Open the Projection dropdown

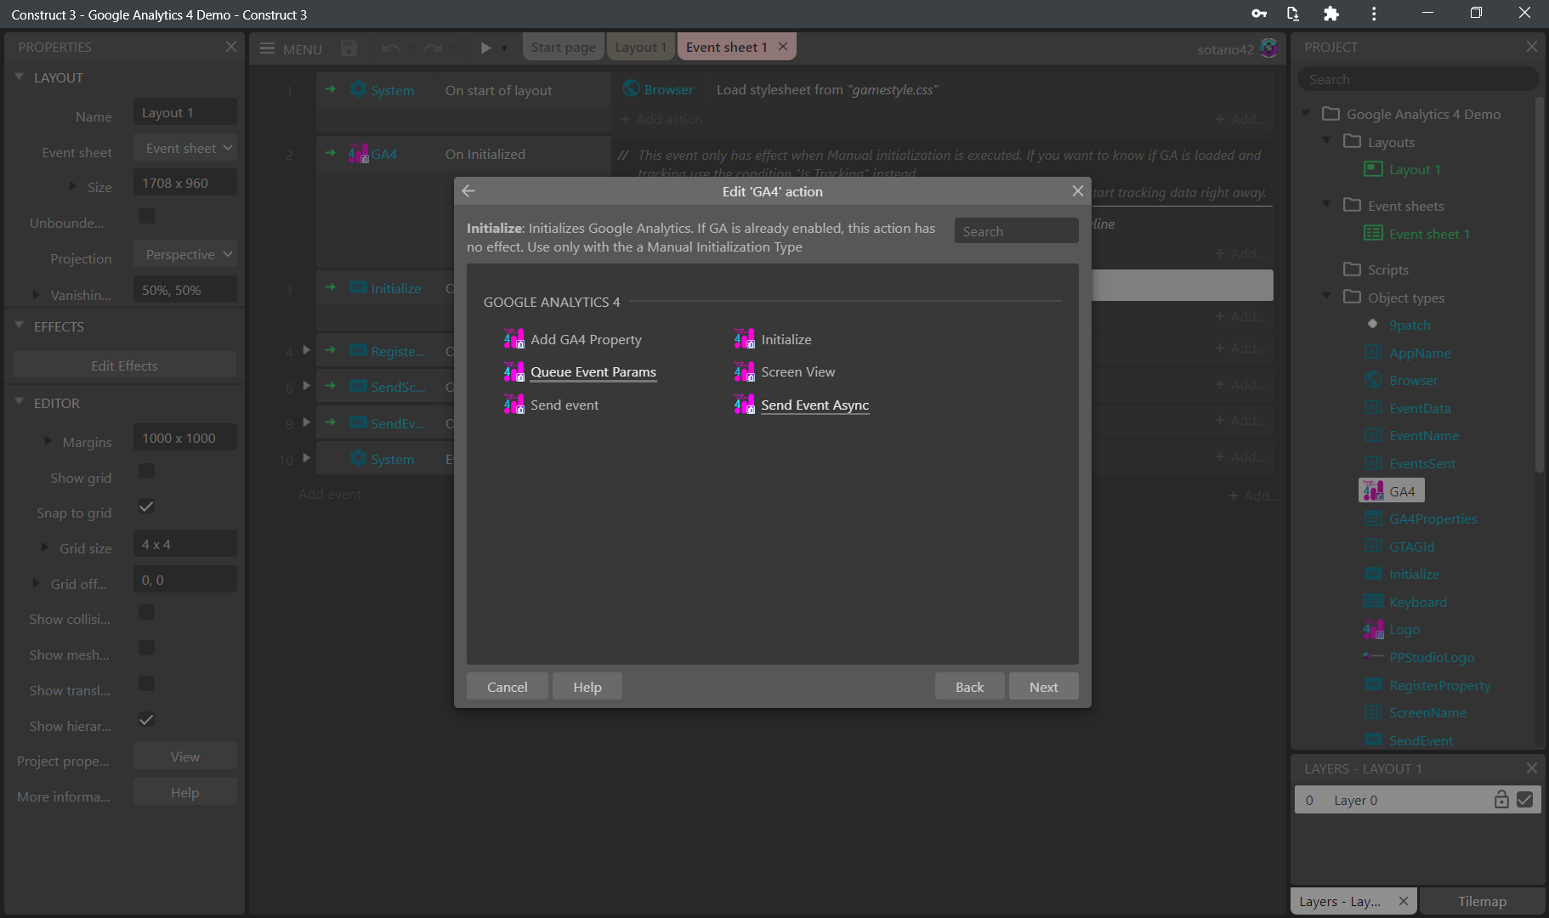[185, 254]
